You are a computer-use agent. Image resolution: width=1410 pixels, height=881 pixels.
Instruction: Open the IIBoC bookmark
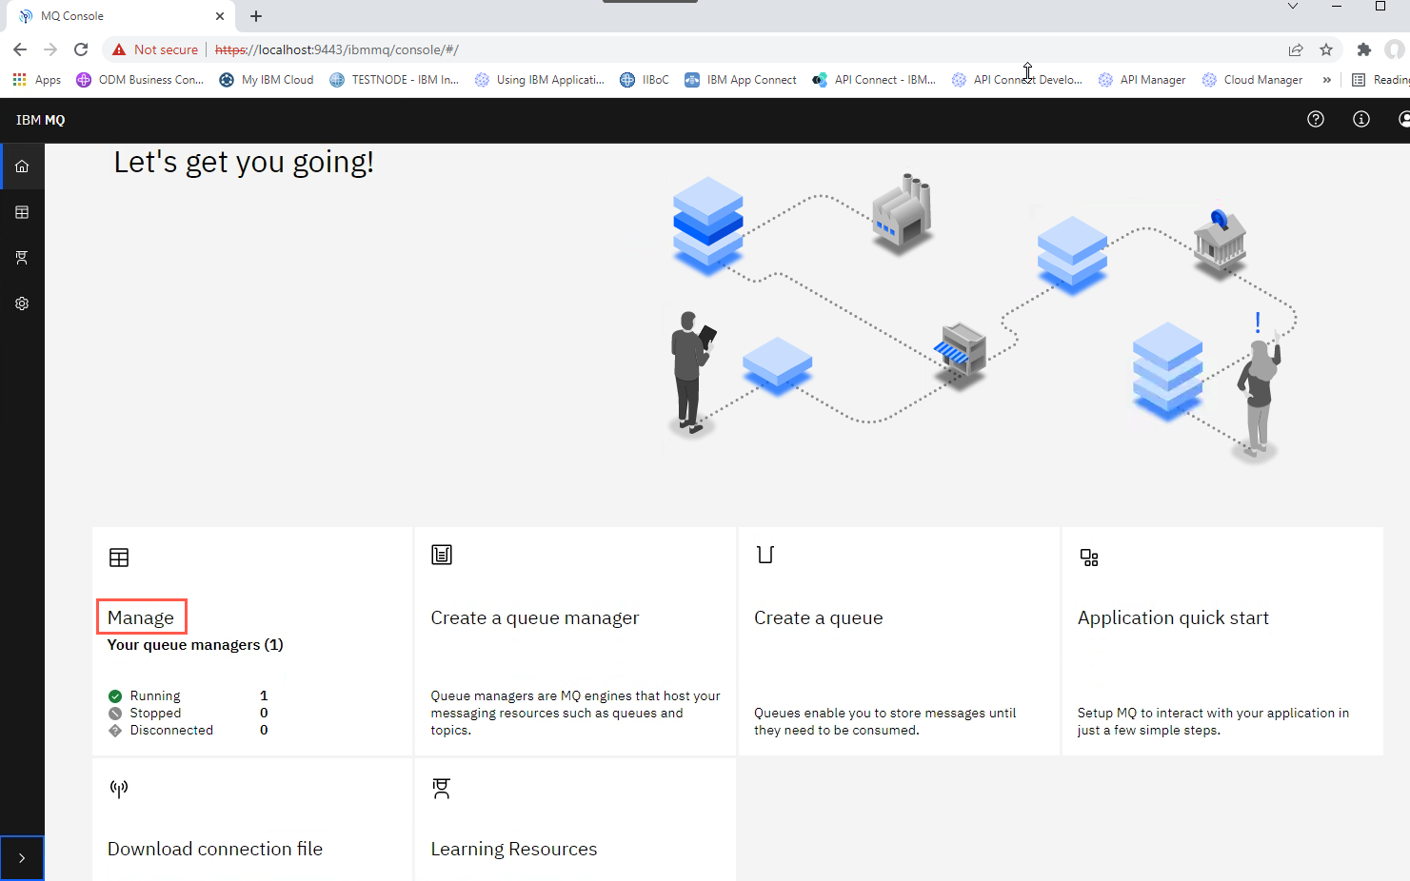tap(645, 80)
